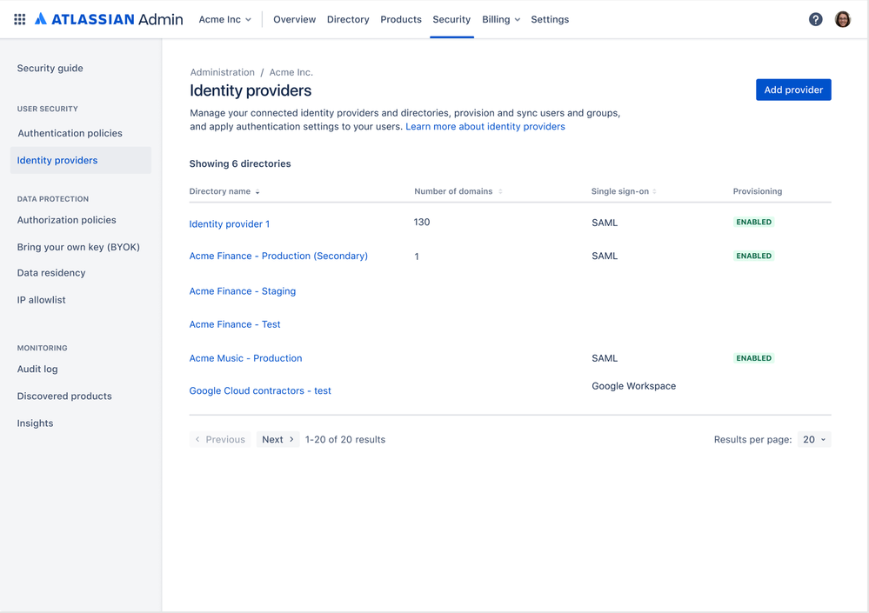Open Learn more about identity providers link

click(x=485, y=127)
